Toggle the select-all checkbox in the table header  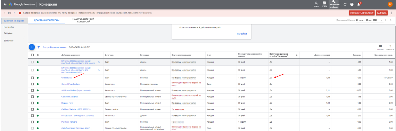click(32, 55)
